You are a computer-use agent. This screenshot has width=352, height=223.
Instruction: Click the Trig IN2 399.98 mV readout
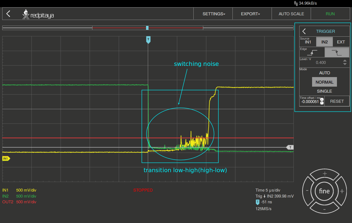(x=275, y=196)
